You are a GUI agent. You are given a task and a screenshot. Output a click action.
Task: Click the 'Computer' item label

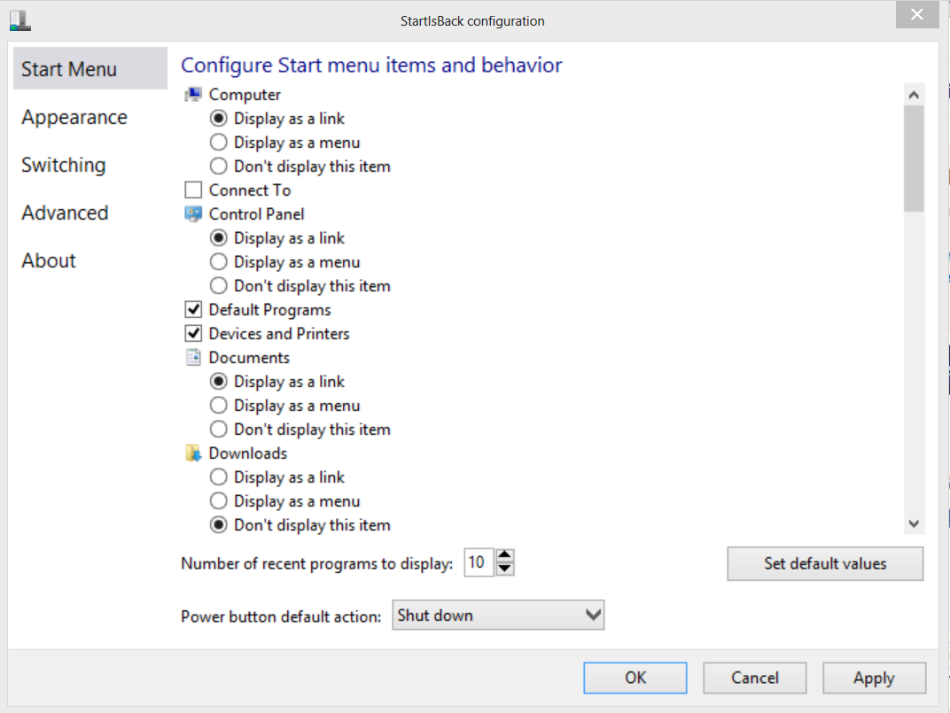[x=245, y=95]
